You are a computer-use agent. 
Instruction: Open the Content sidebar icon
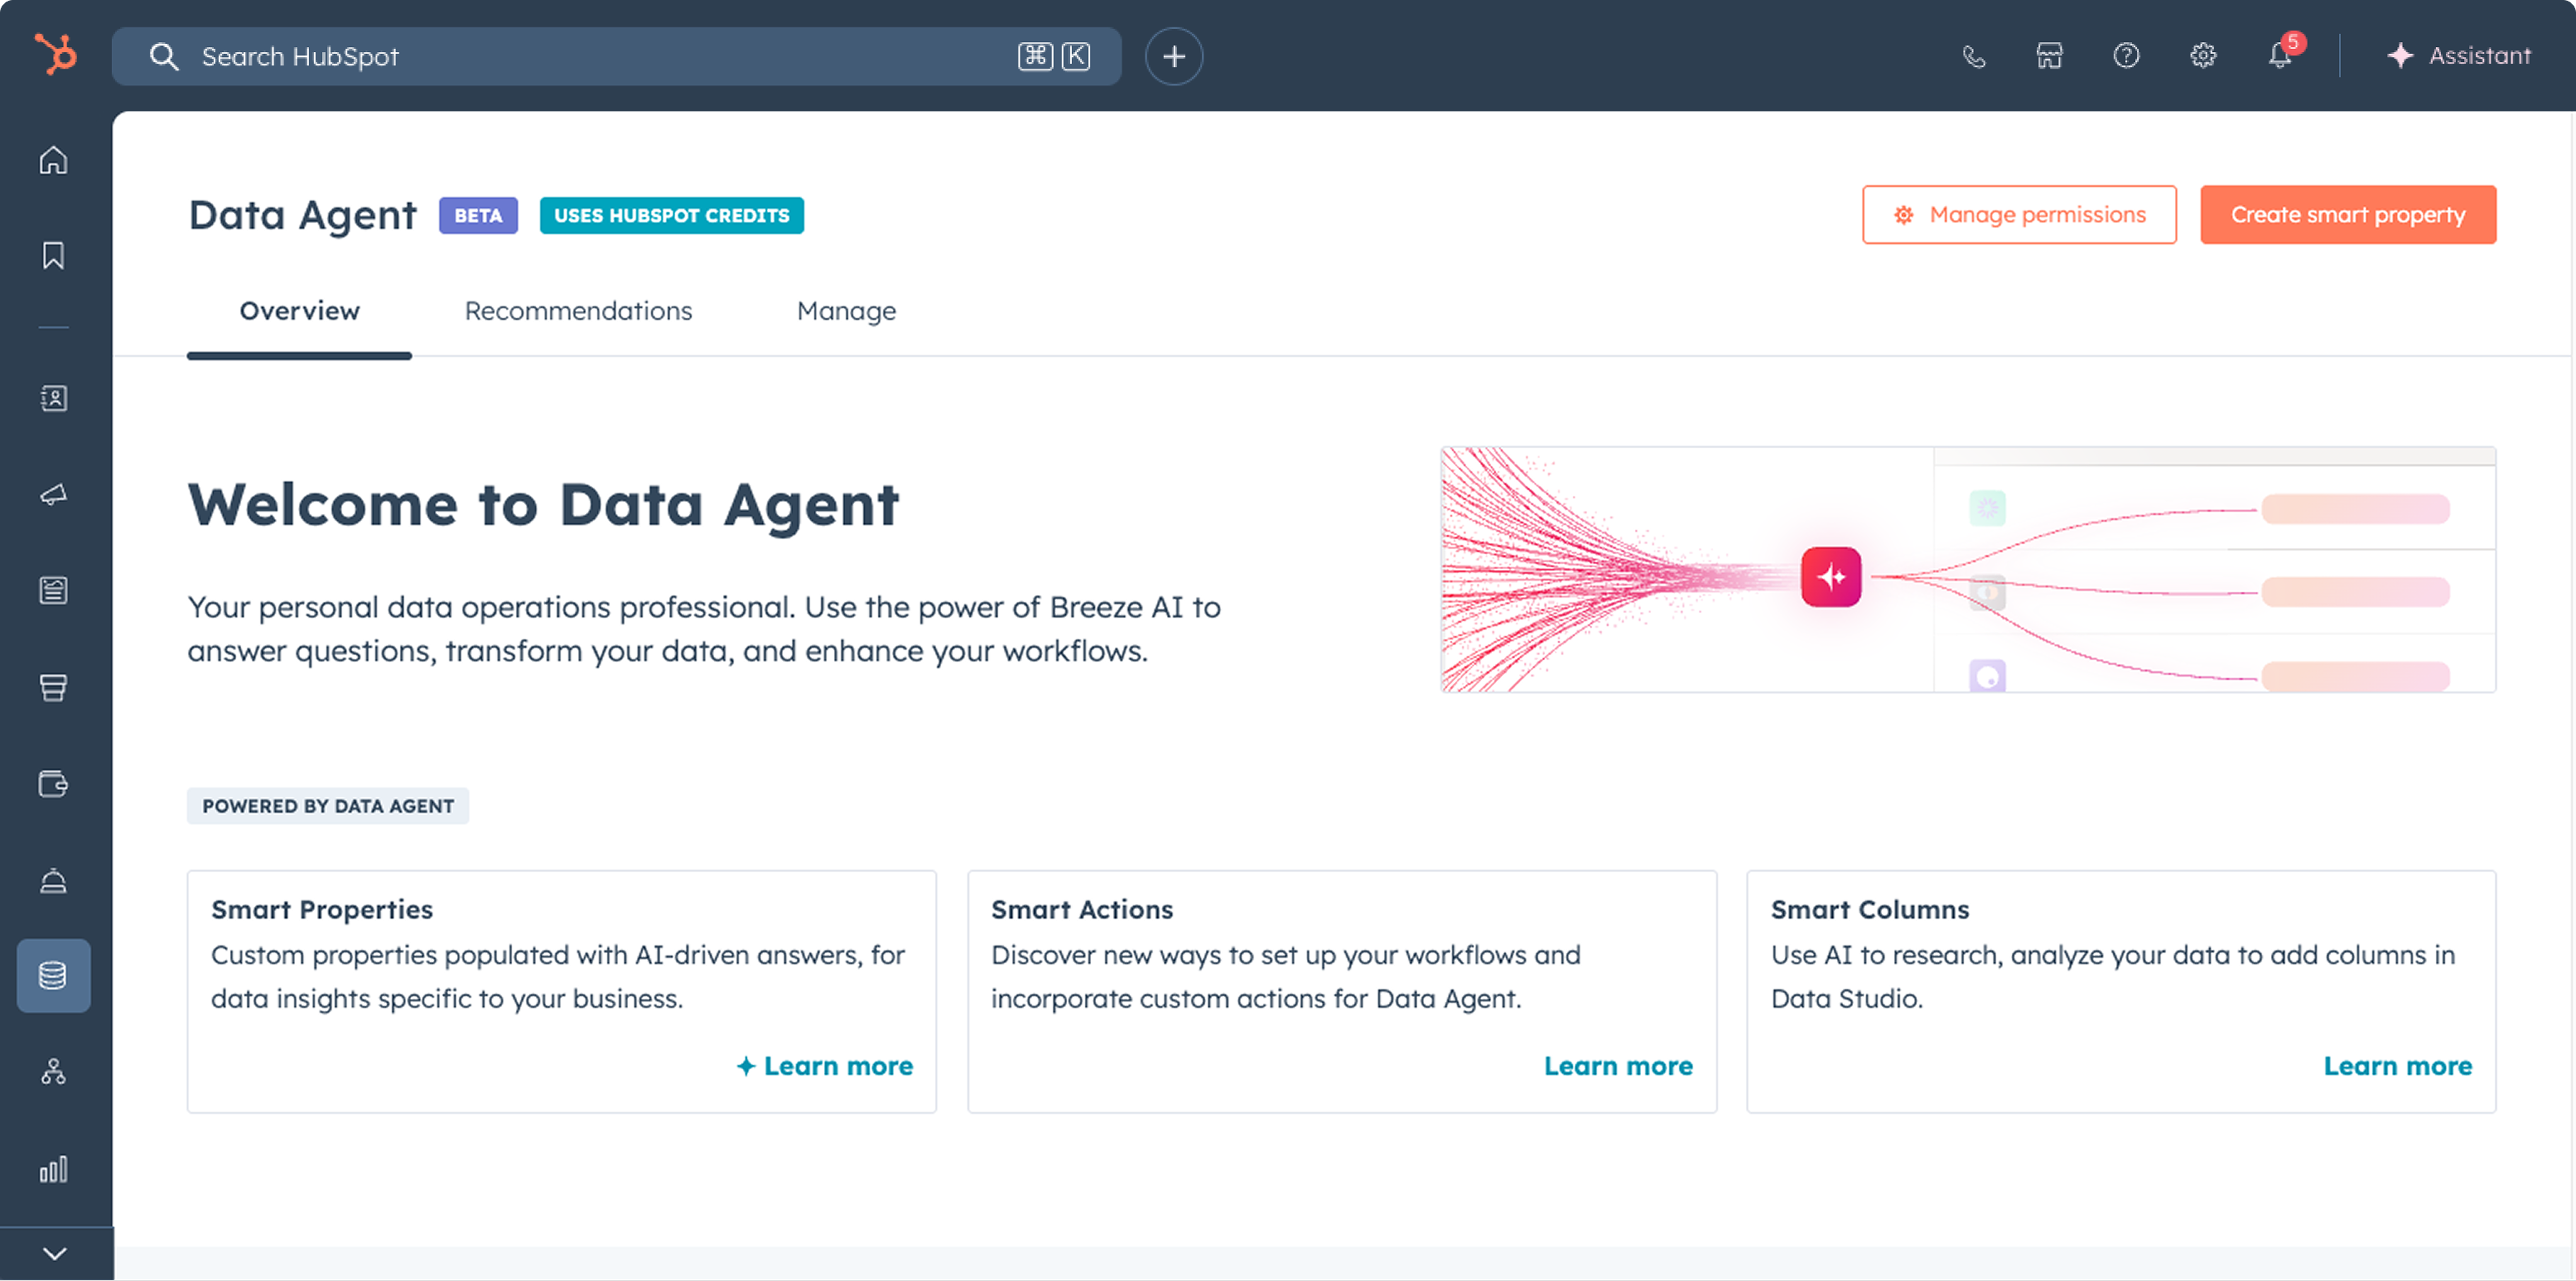[x=54, y=591]
